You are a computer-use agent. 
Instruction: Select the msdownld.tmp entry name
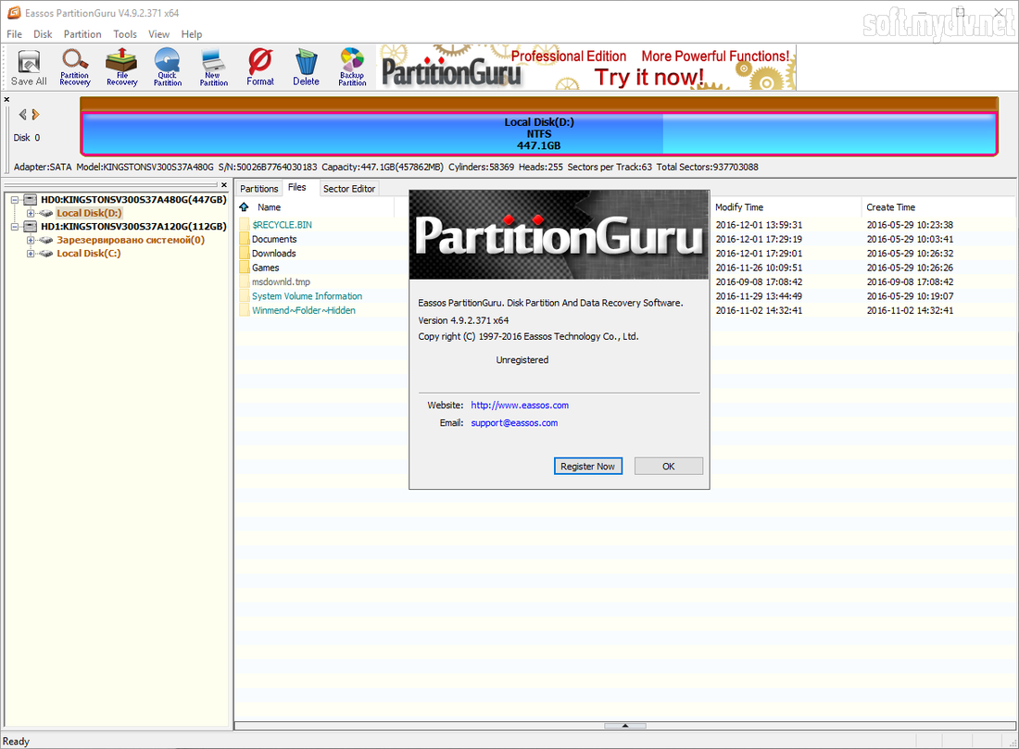(x=282, y=282)
